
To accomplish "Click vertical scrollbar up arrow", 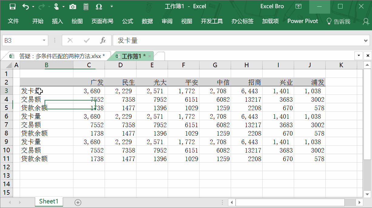I will 367,65.
